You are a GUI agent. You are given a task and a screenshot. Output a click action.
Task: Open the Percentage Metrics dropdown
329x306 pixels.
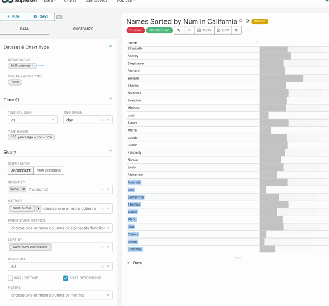60,228
